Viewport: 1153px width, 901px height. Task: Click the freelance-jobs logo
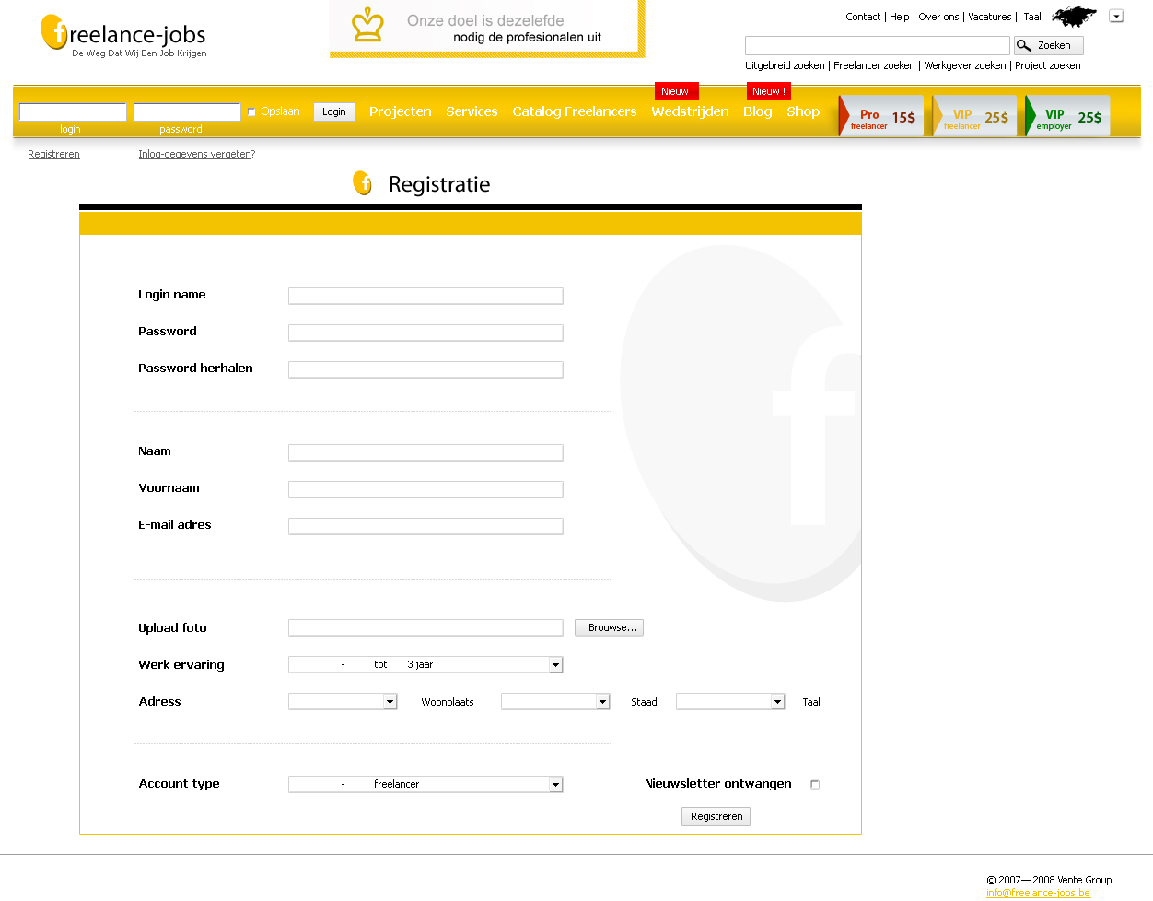point(123,36)
